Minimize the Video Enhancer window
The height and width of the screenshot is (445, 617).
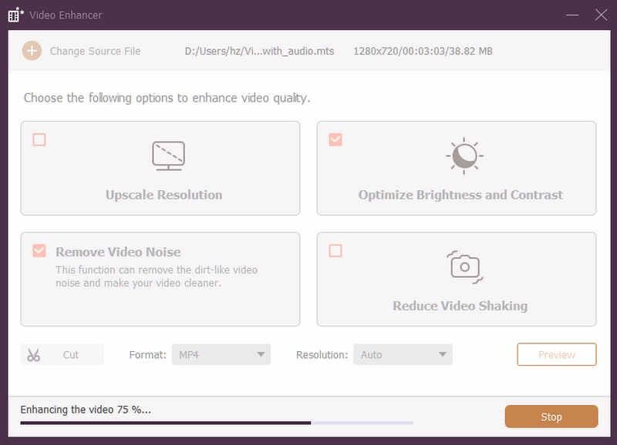pyautogui.click(x=572, y=15)
